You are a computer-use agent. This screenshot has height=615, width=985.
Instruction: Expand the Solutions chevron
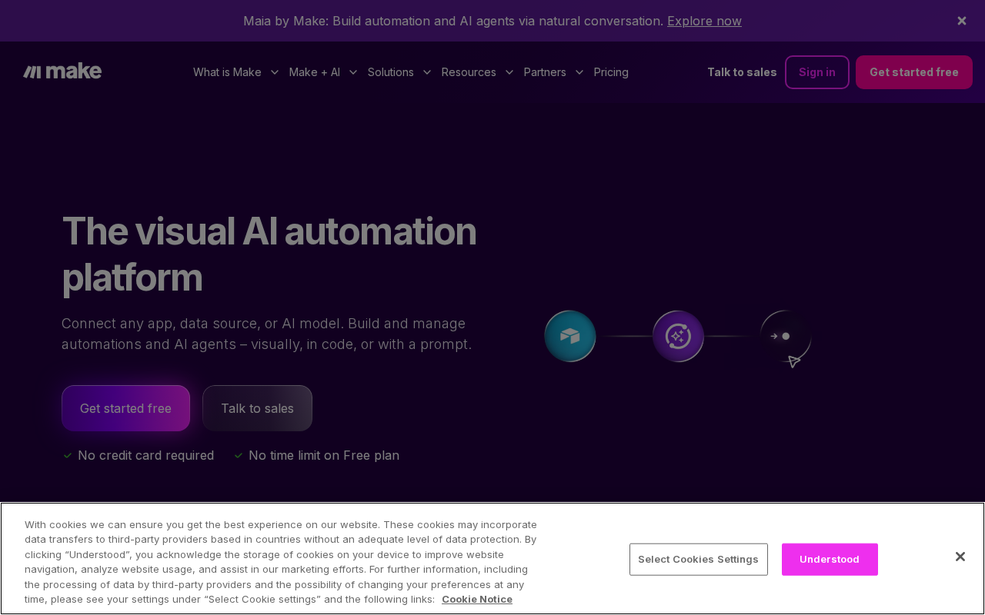point(427,72)
